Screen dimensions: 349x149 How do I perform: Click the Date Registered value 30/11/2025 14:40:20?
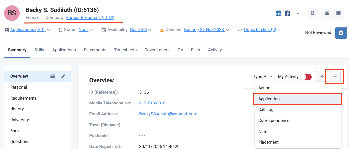159,147
